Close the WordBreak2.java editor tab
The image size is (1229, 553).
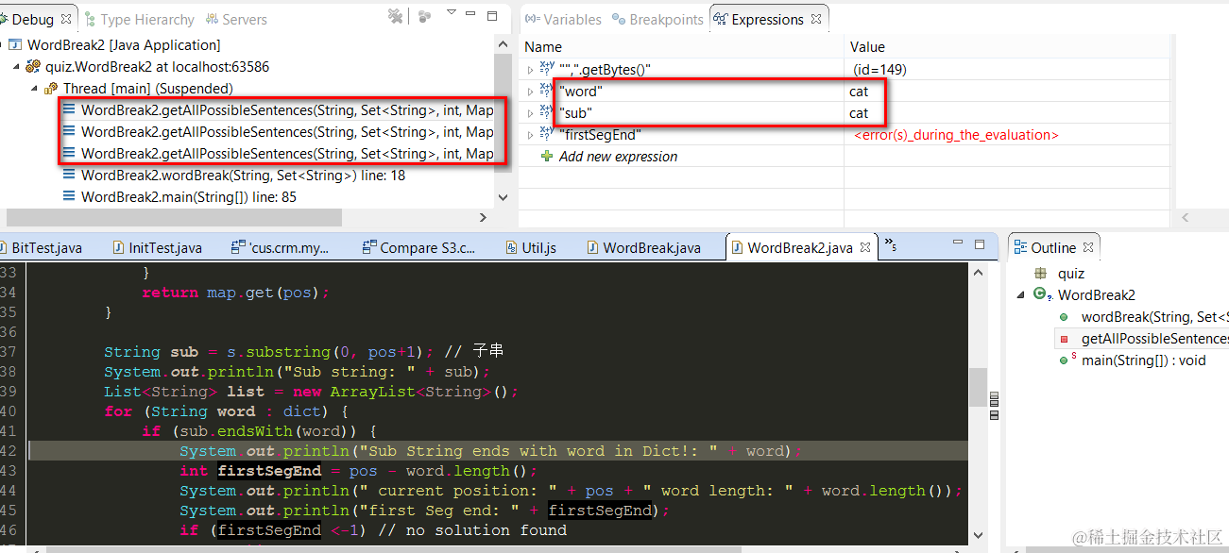pos(865,248)
